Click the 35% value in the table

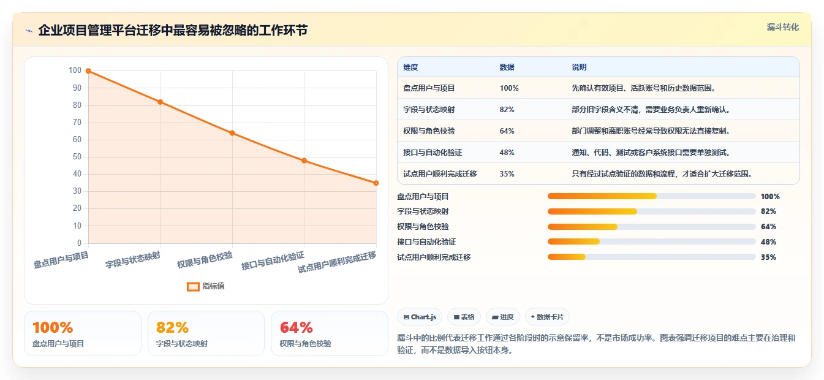pyautogui.click(x=507, y=174)
